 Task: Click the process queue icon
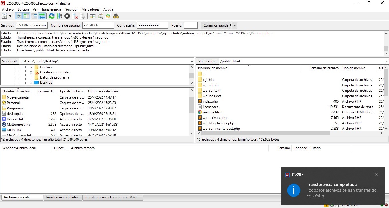point(60,16)
